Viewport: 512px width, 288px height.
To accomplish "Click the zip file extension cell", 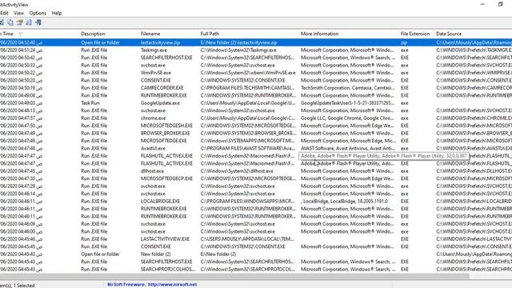I will [x=404, y=42].
